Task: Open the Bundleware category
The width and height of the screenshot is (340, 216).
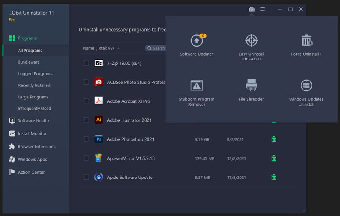Action: (x=29, y=62)
